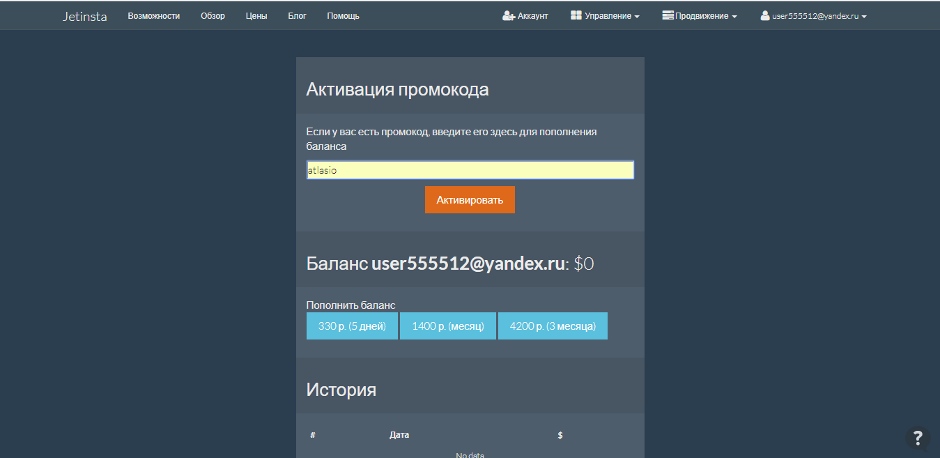This screenshot has width=940, height=458.
Task: Open the question mark help icon
Action: (x=918, y=438)
